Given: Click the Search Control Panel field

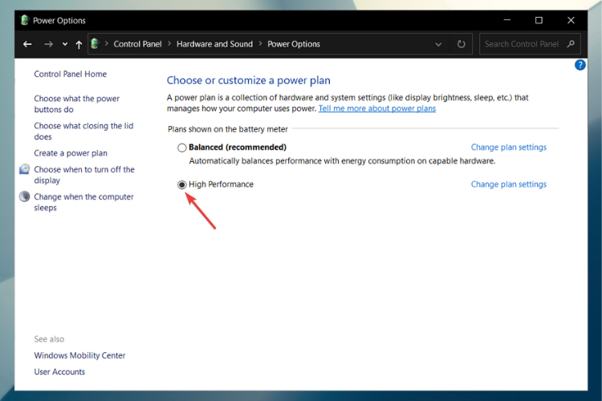Looking at the screenshot, I should click(522, 44).
